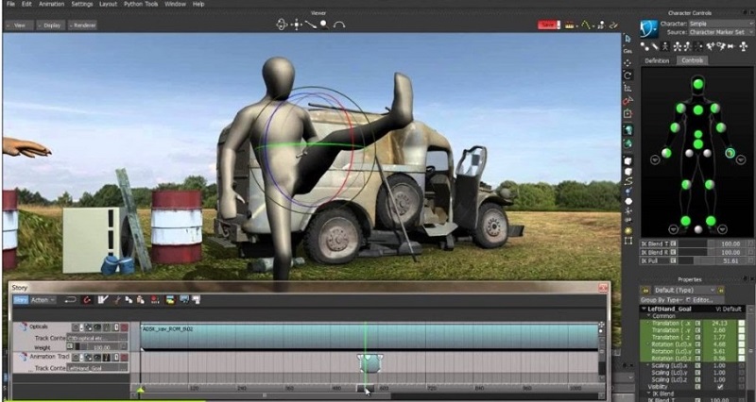The width and height of the screenshot is (756, 402).
Task: Click the Story mode button
Action: (20, 300)
